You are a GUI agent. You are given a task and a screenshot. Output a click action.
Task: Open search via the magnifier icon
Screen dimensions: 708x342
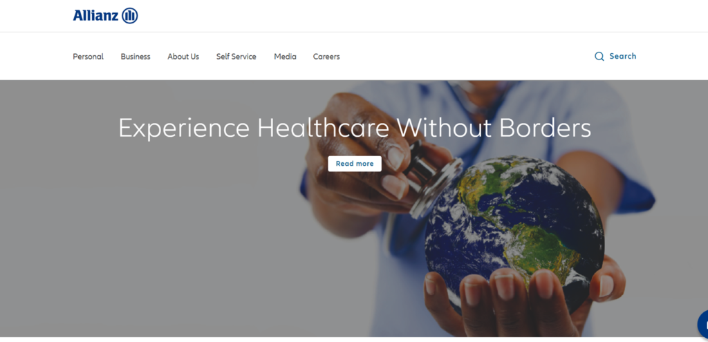click(x=599, y=57)
